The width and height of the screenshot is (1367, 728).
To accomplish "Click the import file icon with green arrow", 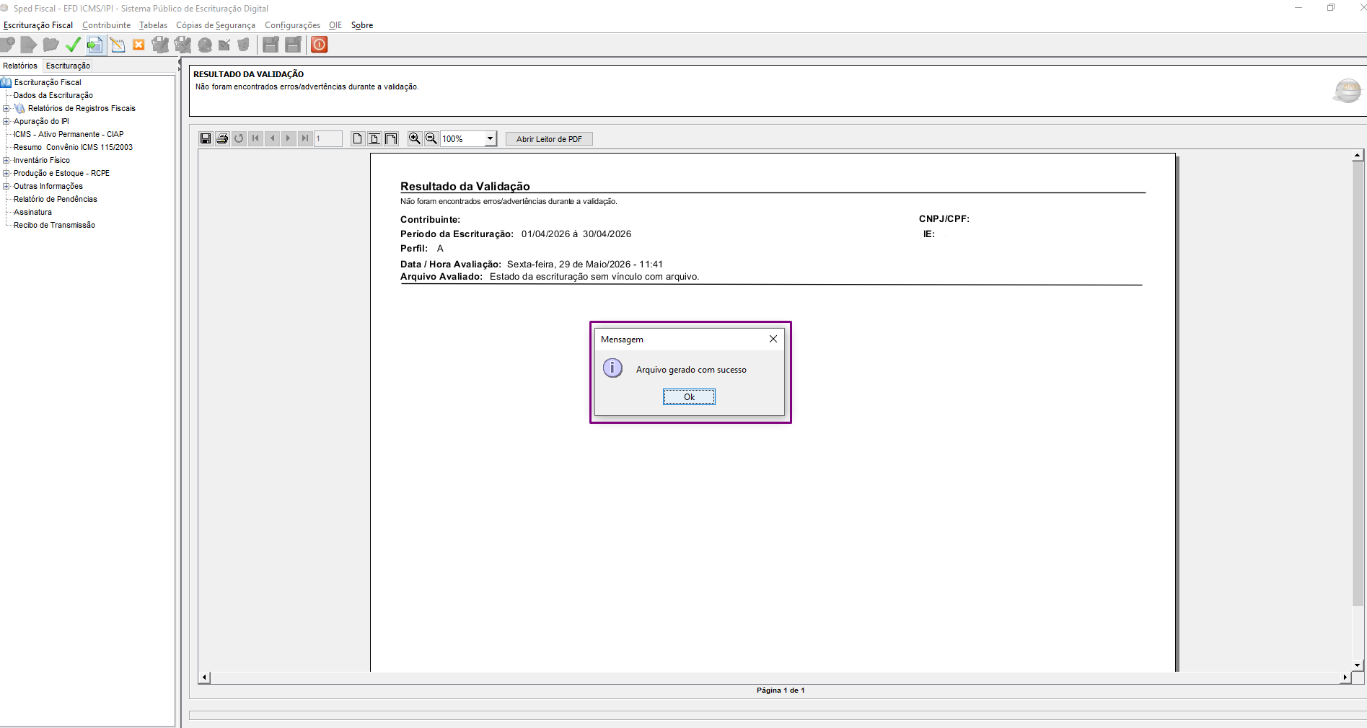I will [94, 45].
